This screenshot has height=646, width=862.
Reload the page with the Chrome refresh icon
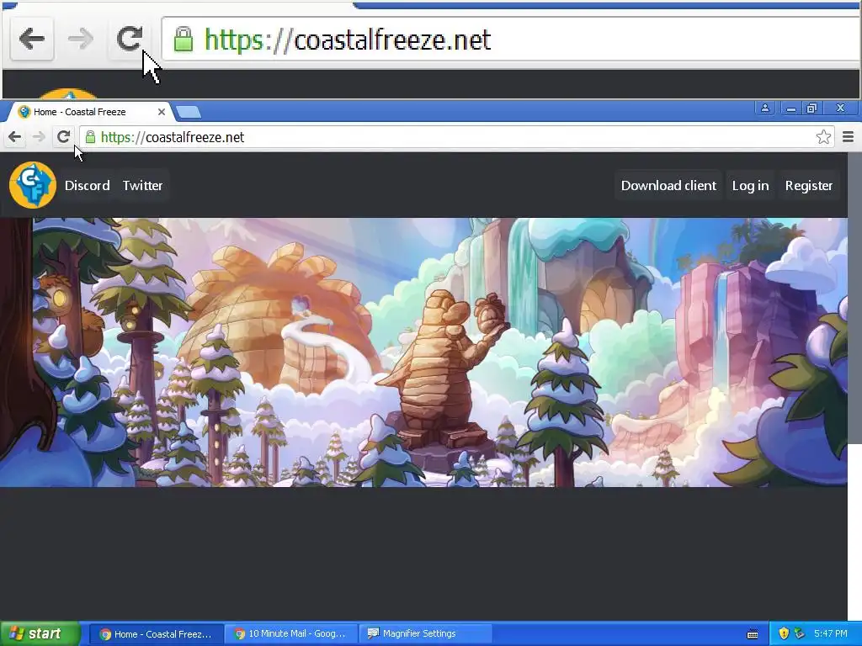click(64, 136)
